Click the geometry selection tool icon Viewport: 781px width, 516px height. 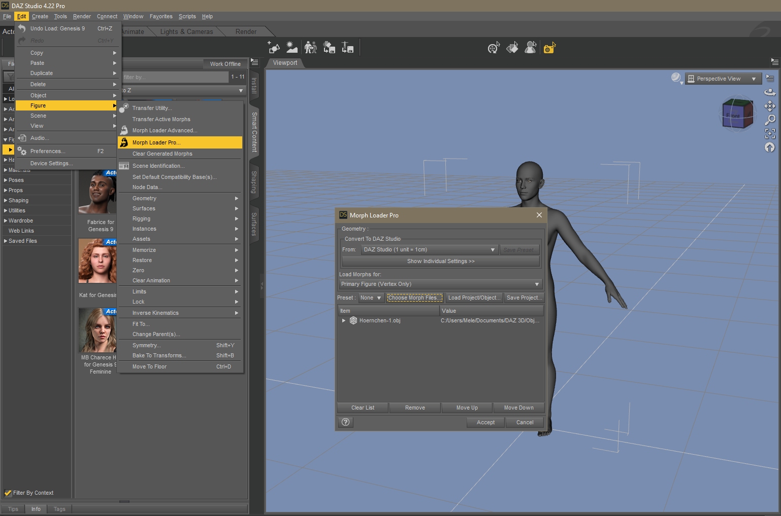coord(512,48)
